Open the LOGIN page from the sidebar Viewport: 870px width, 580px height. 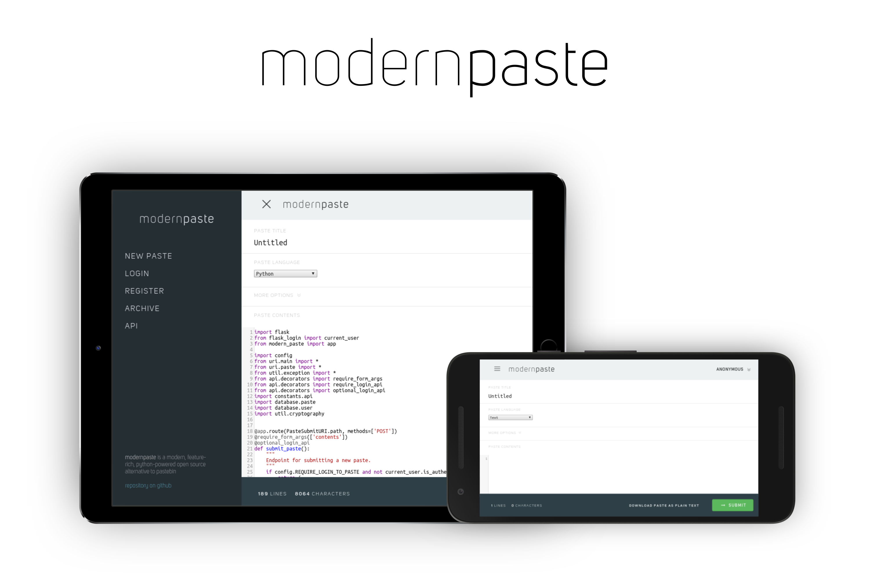click(x=137, y=273)
